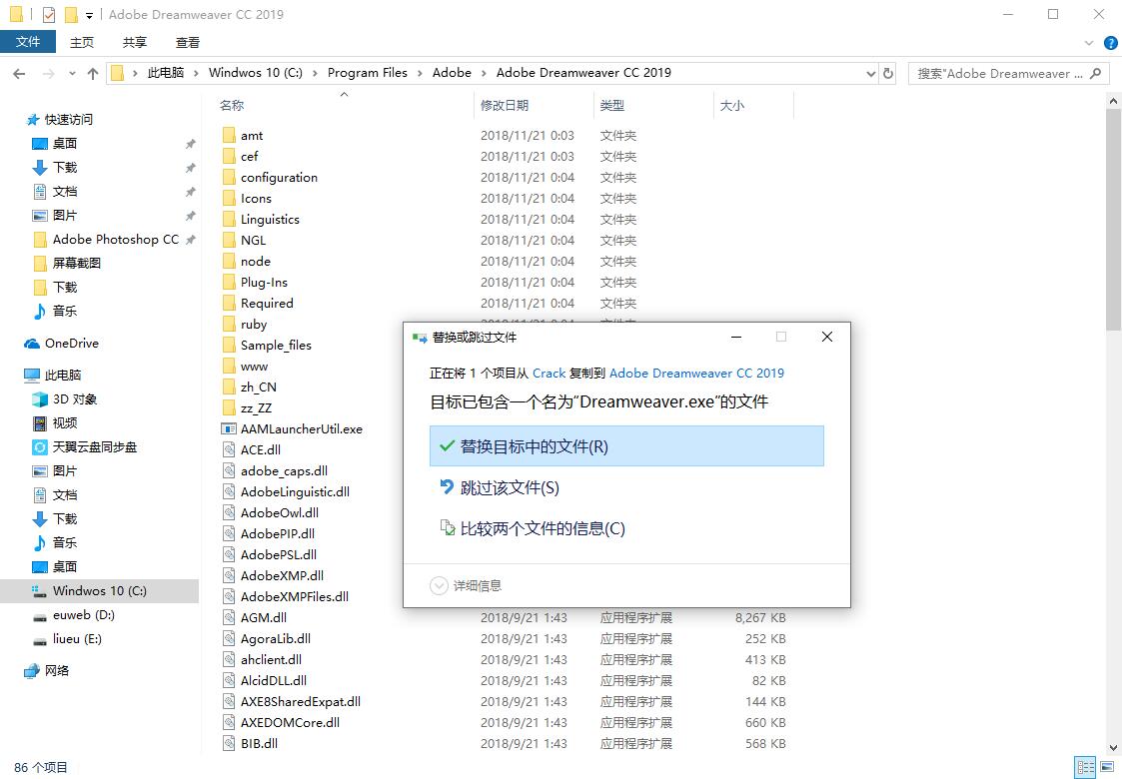Click the search magnifier icon
Screen dimensions: 1122x779
1096,73
